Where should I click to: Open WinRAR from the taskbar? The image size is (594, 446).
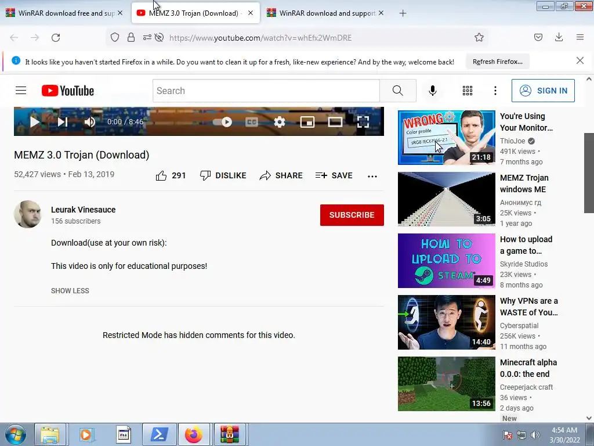[x=230, y=434]
